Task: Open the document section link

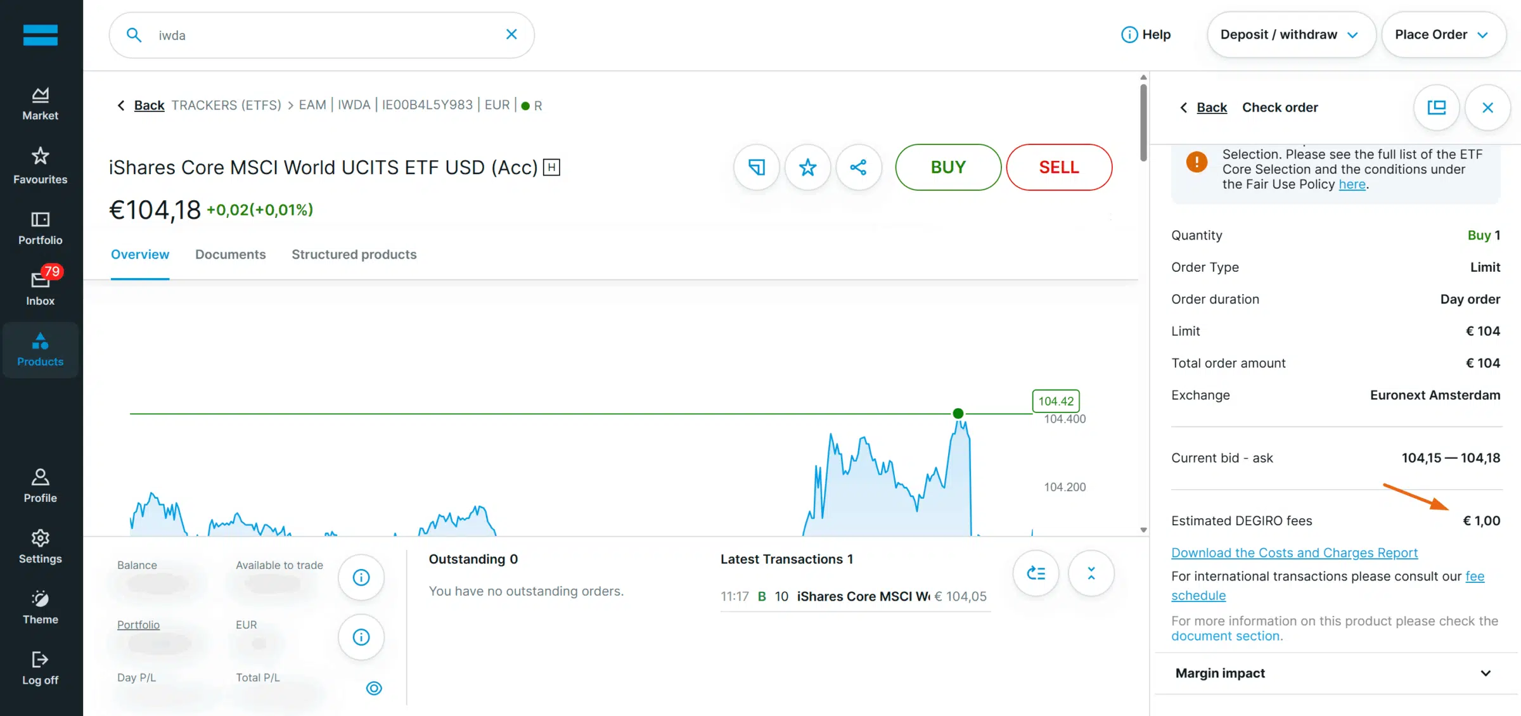Action: click(x=1227, y=636)
